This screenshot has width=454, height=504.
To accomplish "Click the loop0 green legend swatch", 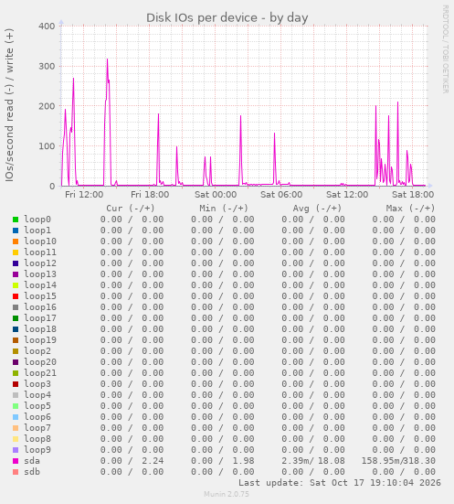I will click(16, 220).
